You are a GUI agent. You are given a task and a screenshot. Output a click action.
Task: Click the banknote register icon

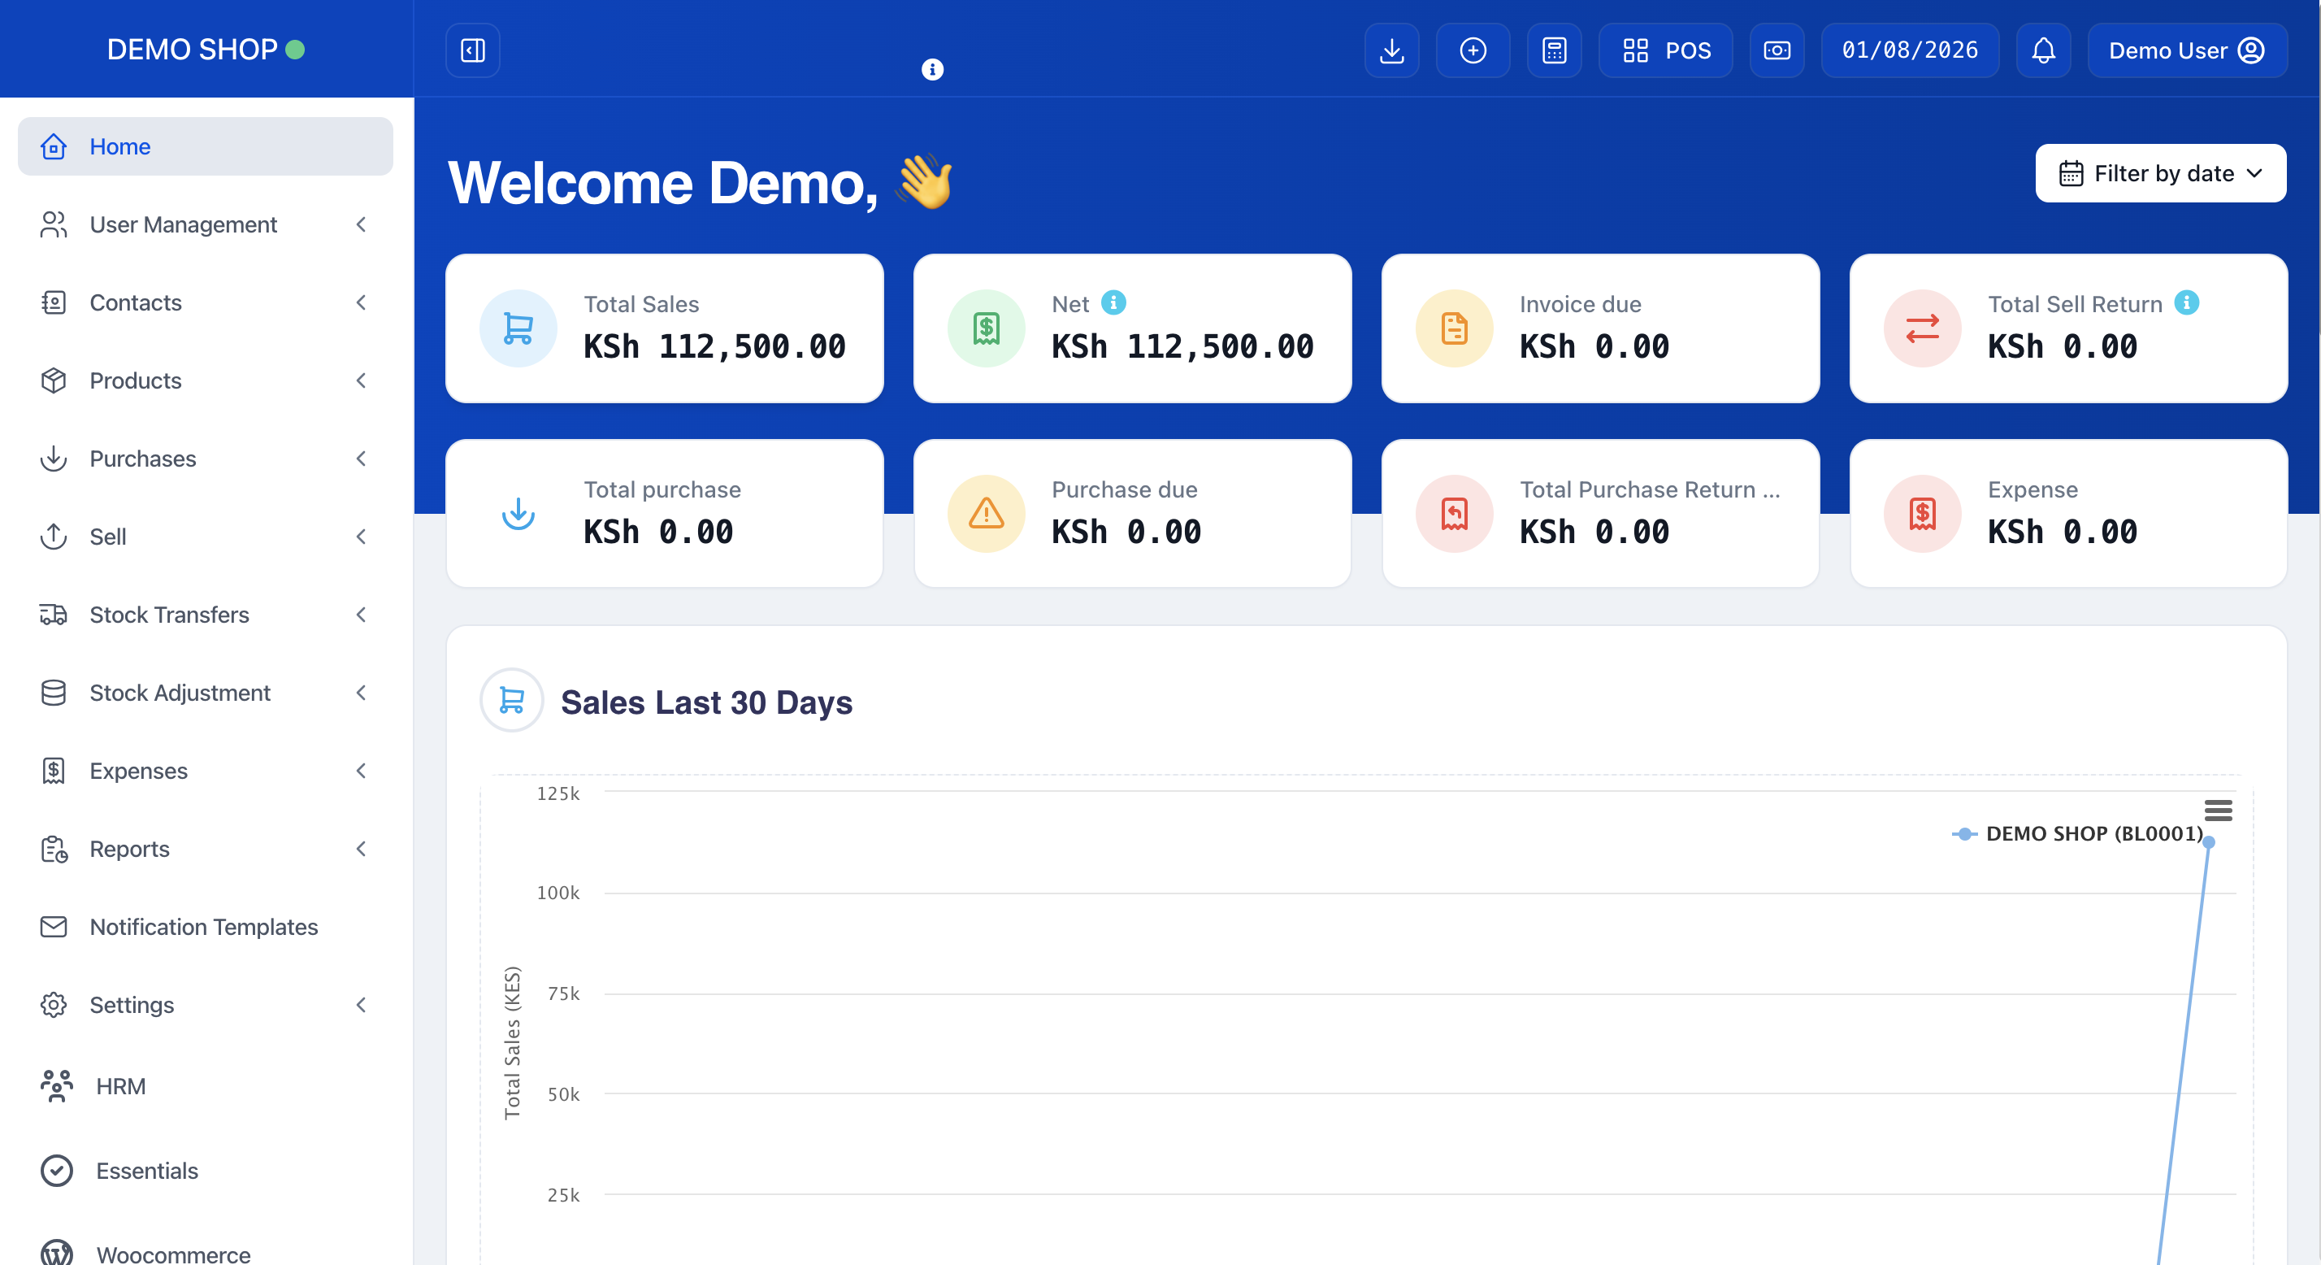point(1776,50)
